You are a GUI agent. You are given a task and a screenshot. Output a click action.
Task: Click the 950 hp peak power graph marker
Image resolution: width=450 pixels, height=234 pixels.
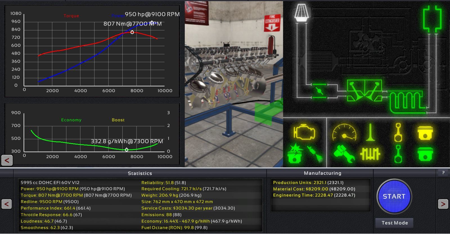pos(152,22)
